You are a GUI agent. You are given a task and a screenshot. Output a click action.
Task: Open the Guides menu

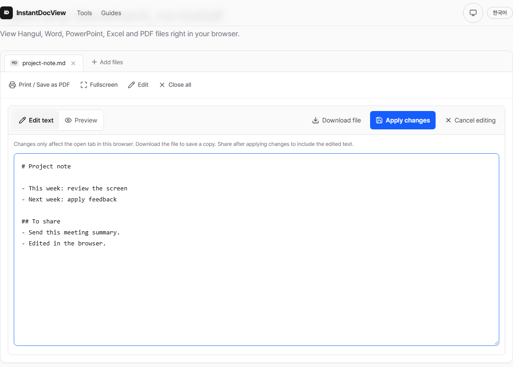coord(111,13)
